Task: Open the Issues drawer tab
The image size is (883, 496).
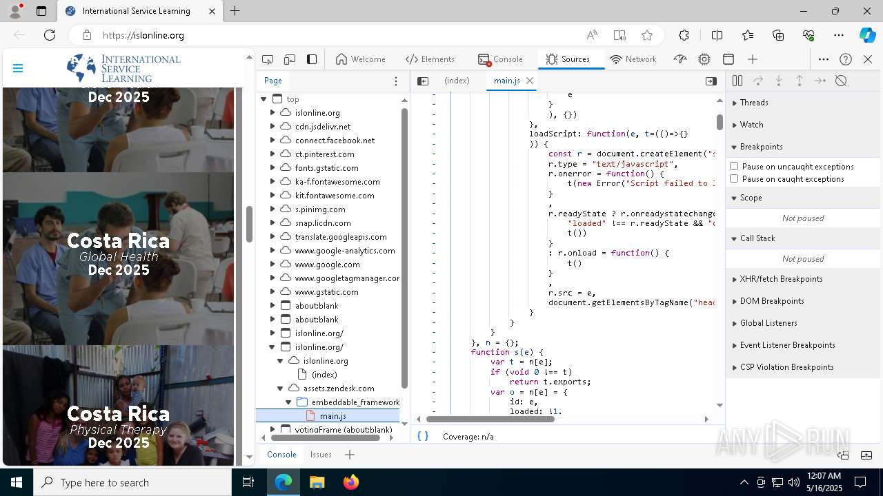Action: pyautogui.click(x=321, y=455)
